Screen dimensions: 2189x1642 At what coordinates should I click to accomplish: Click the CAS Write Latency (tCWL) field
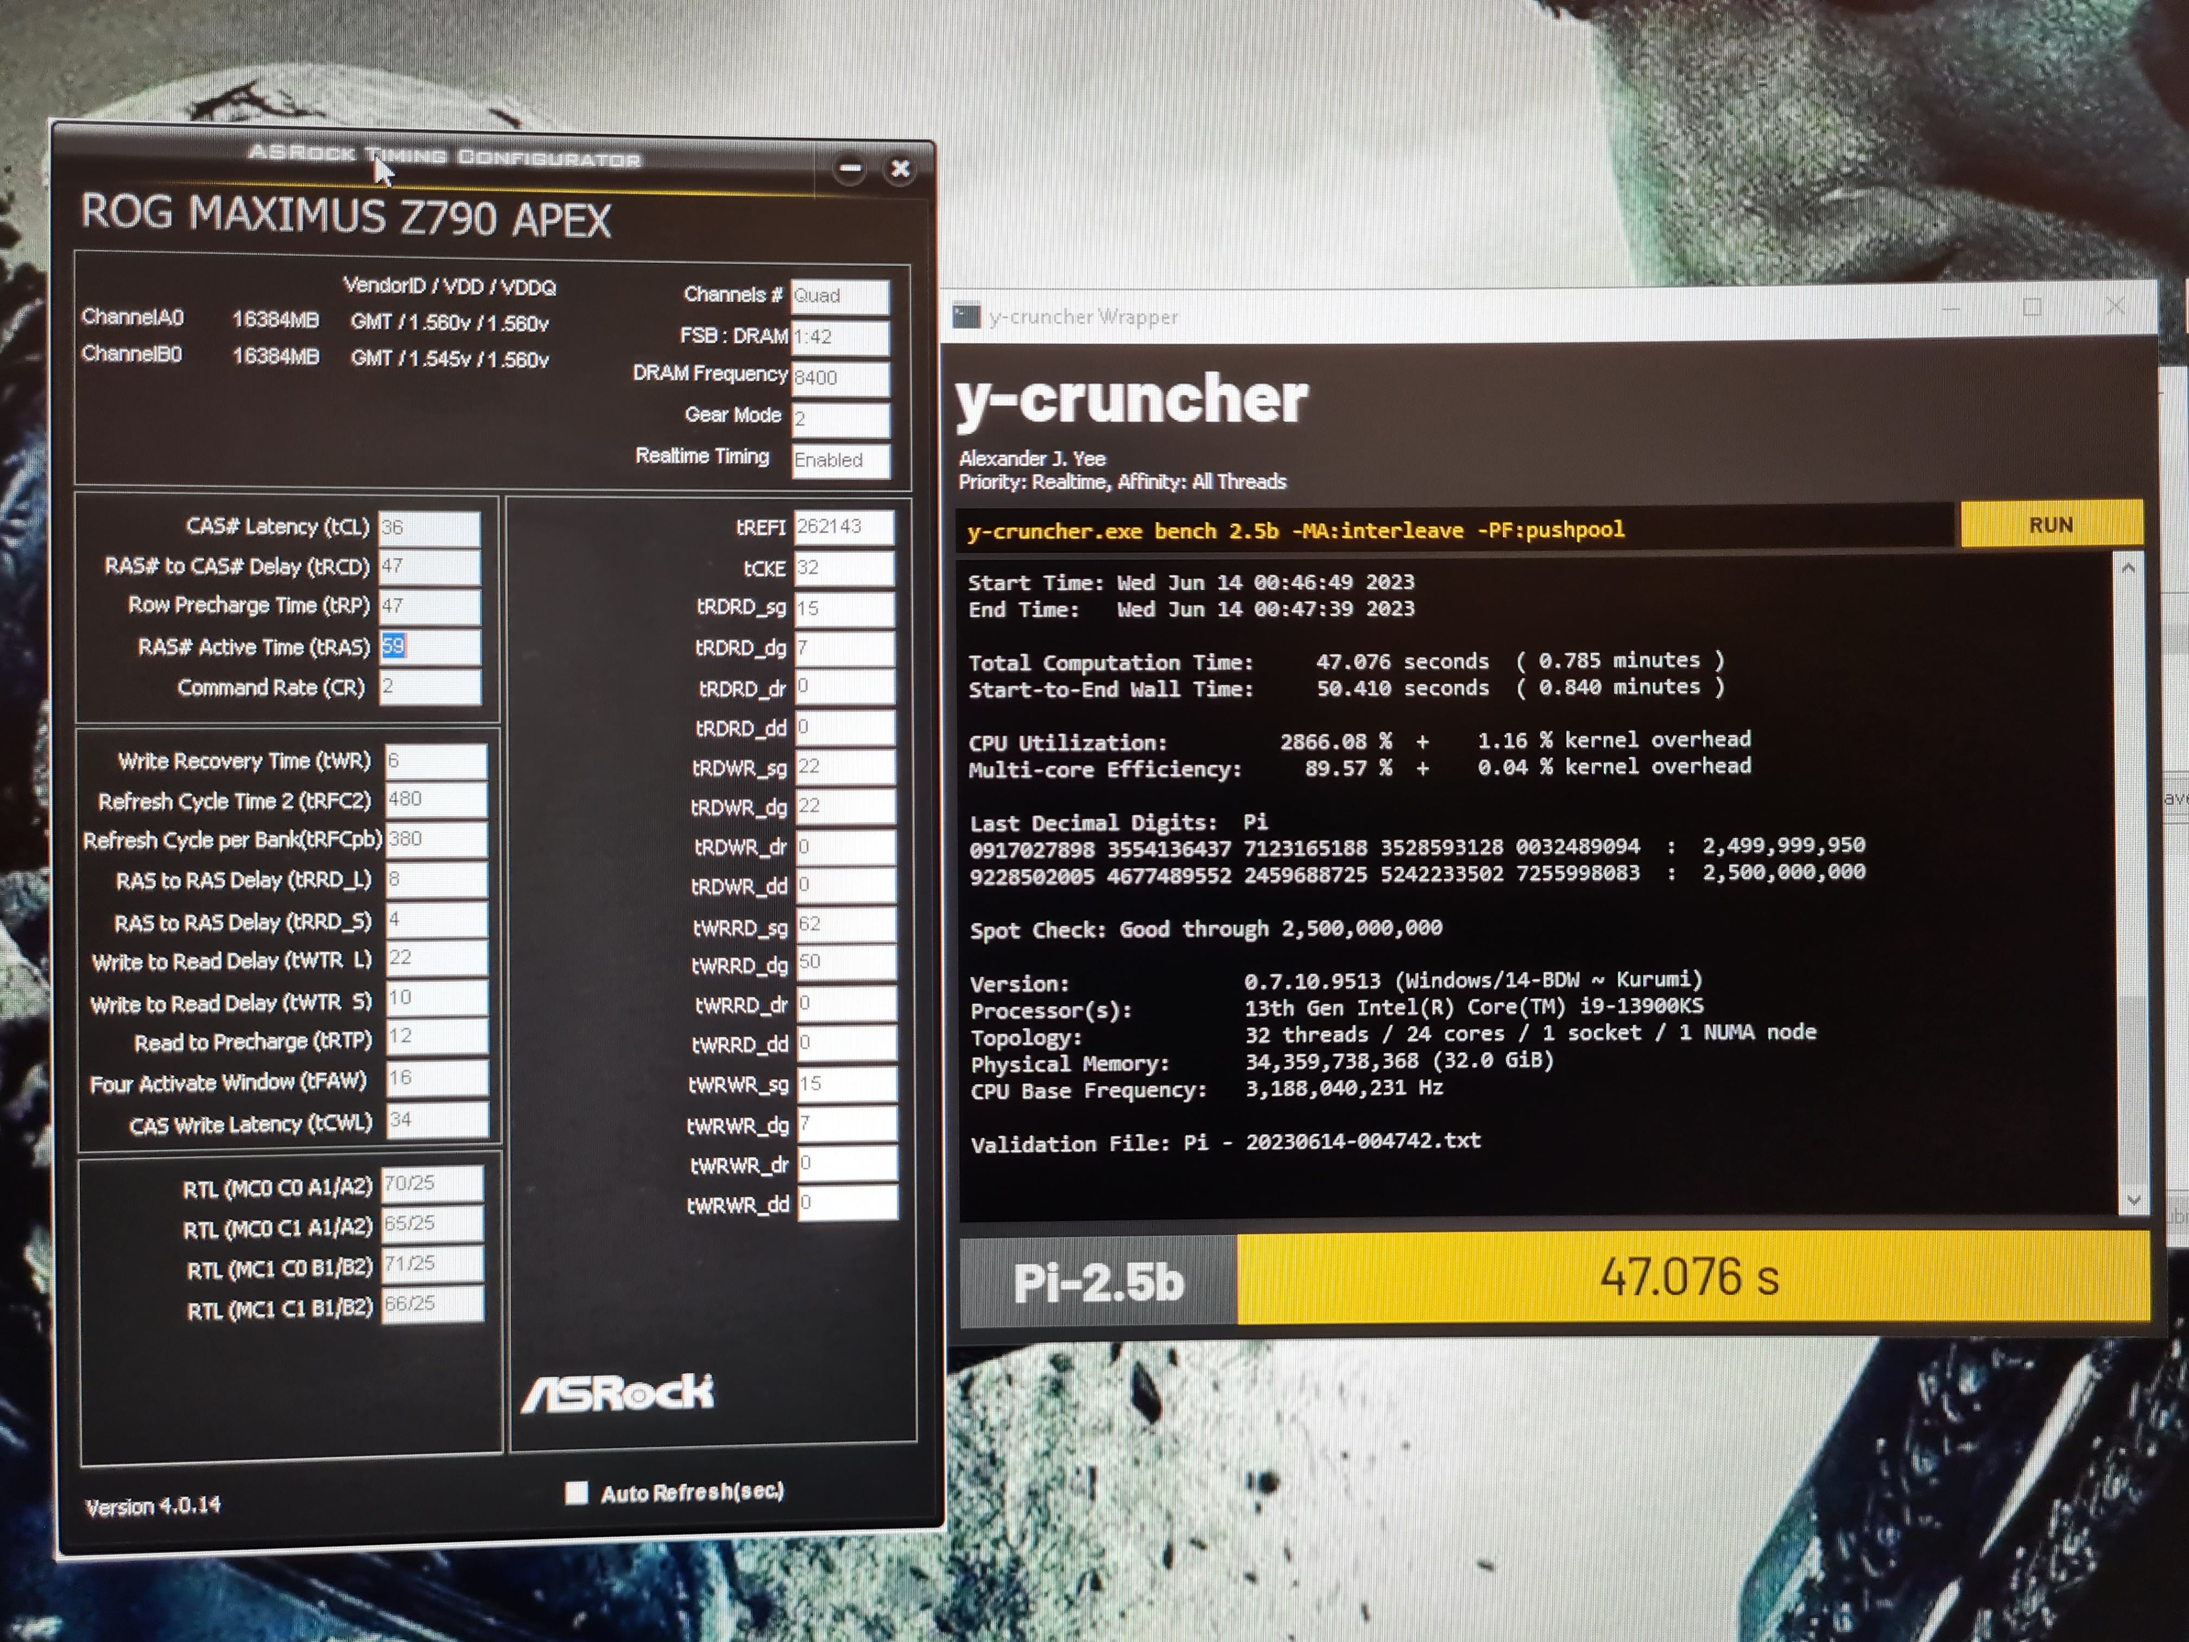(x=436, y=1120)
